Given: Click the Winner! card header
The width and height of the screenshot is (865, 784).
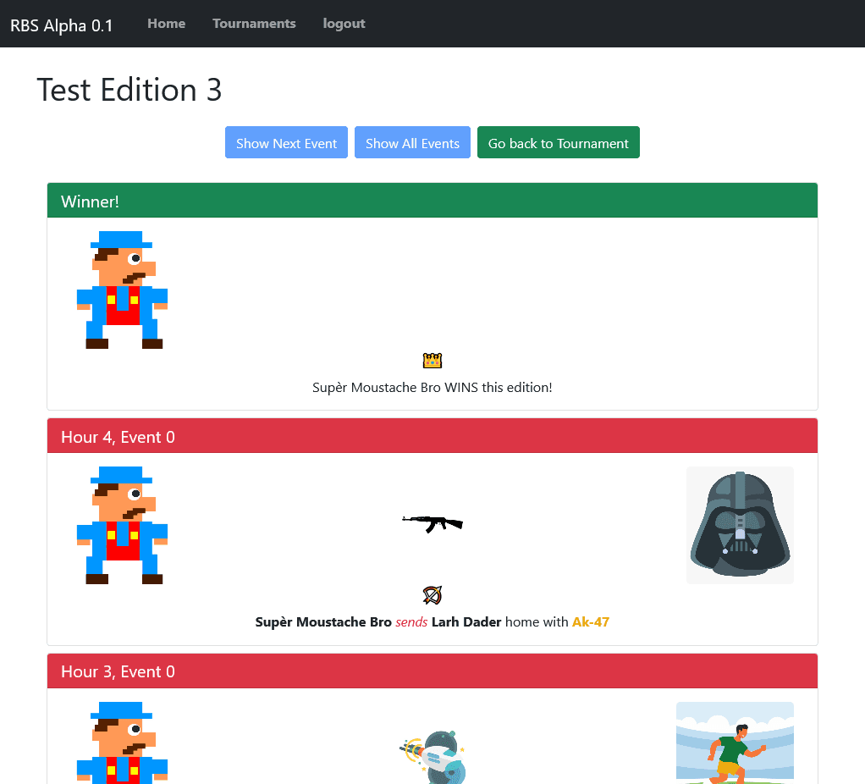Looking at the screenshot, I should pos(432,201).
